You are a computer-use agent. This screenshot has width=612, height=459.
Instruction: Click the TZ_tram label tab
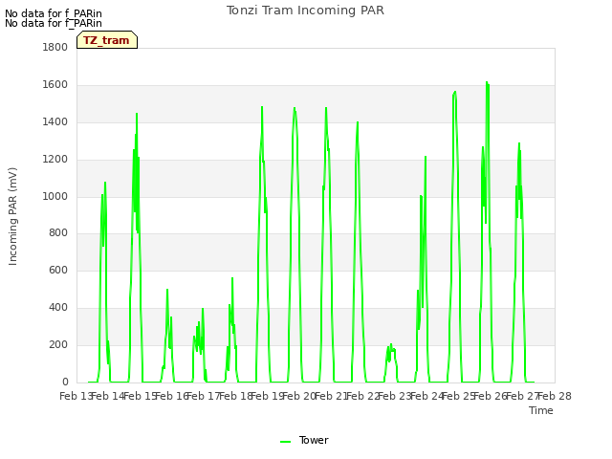(x=107, y=40)
